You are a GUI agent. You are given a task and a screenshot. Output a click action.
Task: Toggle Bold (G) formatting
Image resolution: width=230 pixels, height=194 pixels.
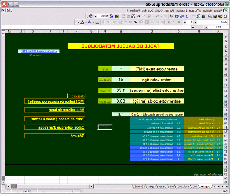click(x=179, y=22)
